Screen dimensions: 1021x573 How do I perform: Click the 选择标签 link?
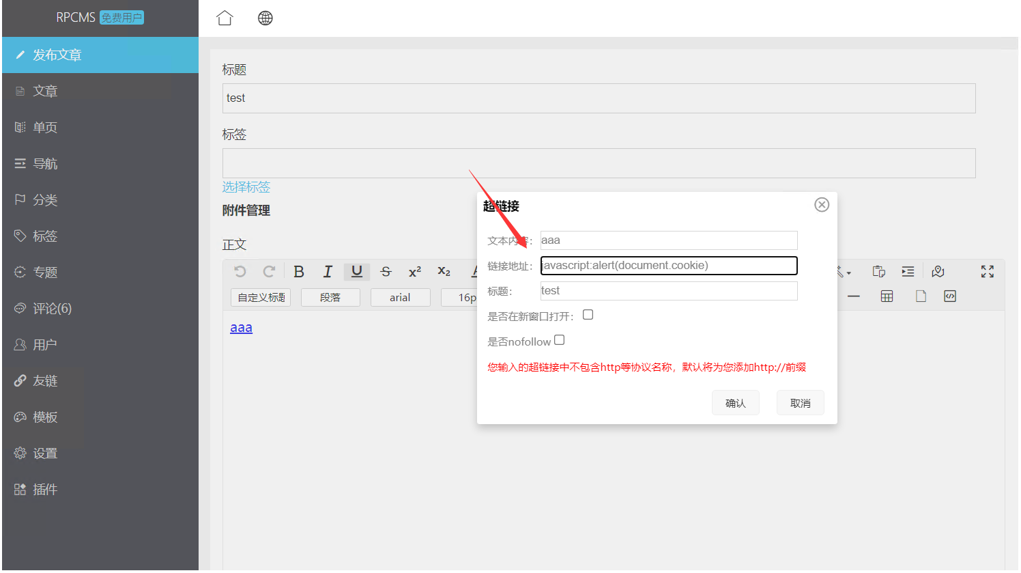[x=246, y=187]
